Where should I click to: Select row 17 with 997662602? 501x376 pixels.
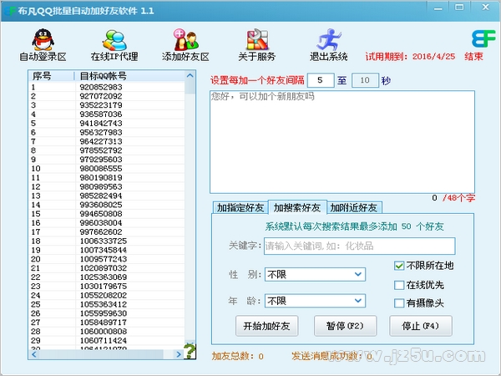pos(107,231)
